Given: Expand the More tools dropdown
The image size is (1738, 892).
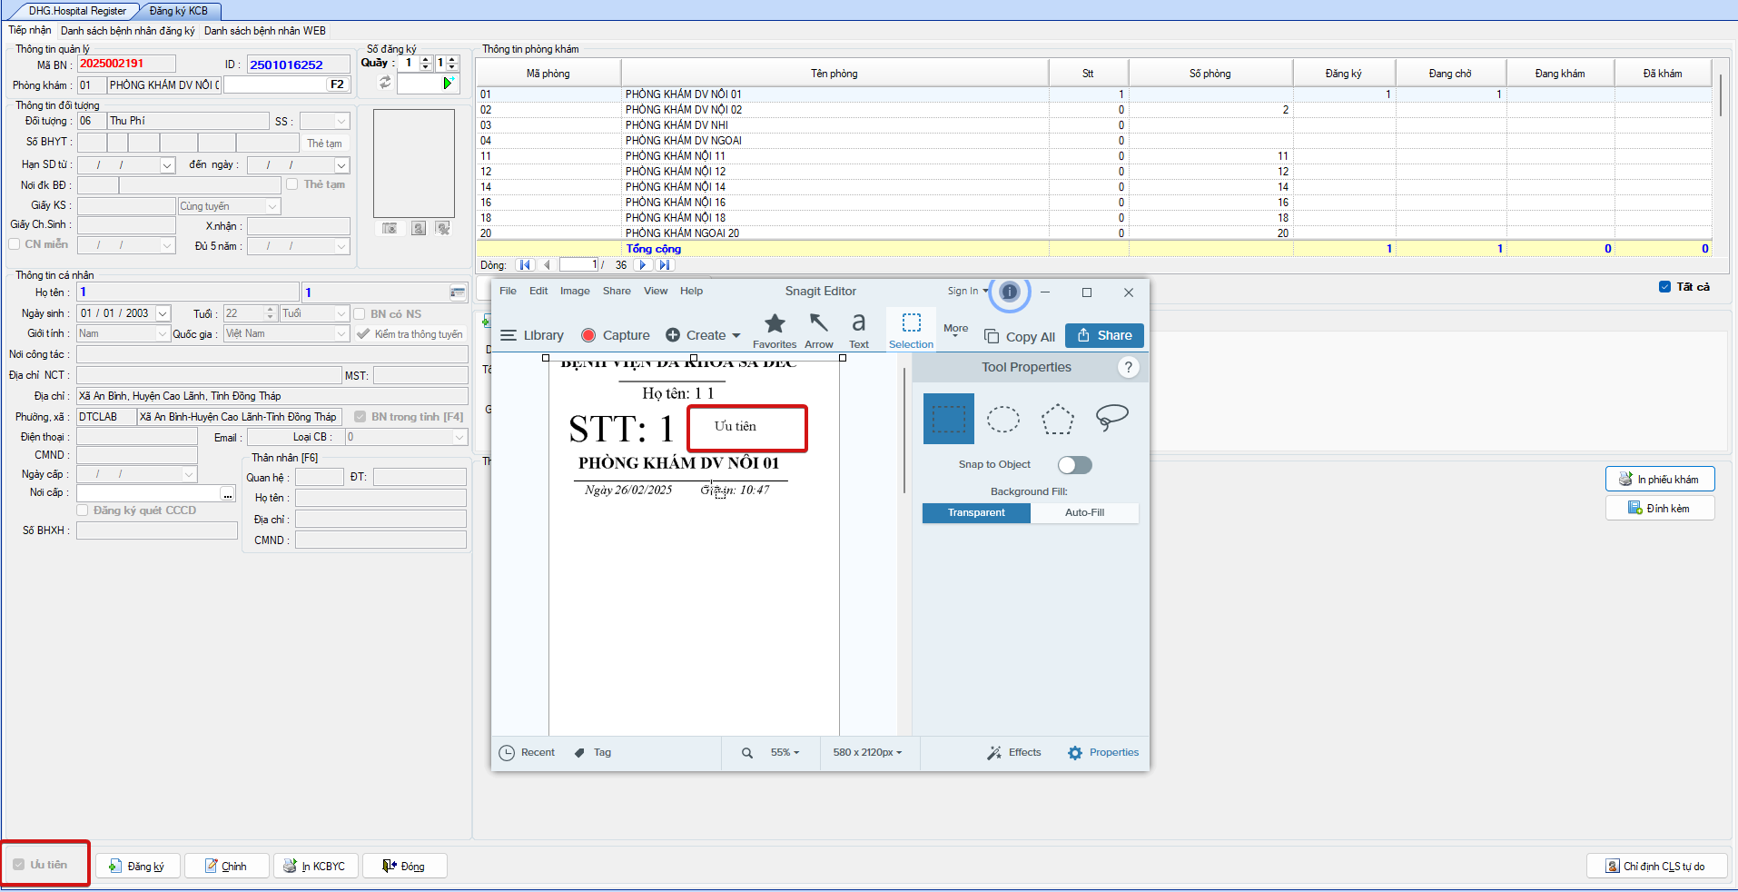Looking at the screenshot, I should click(x=955, y=331).
